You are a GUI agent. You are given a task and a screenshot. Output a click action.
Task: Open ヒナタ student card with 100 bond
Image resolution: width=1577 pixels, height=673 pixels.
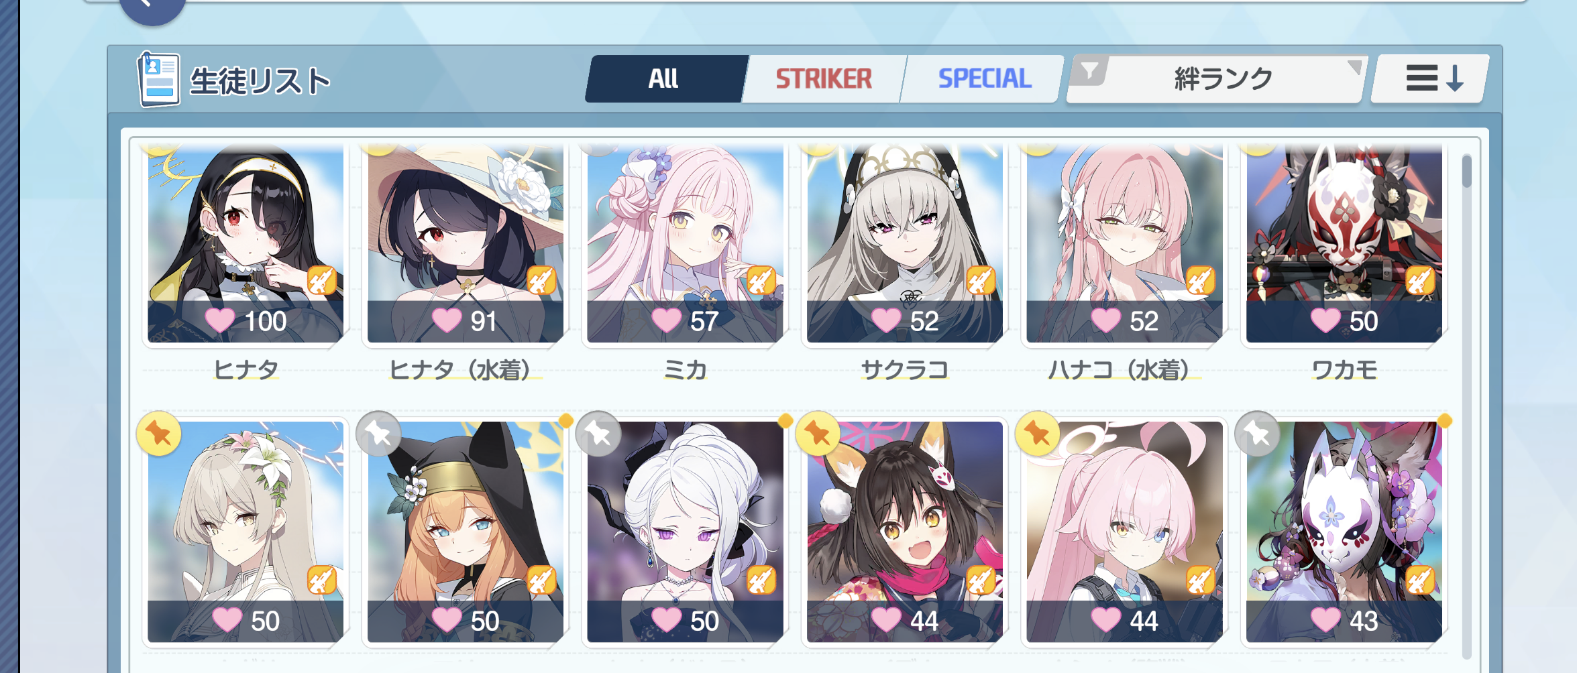[246, 243]
